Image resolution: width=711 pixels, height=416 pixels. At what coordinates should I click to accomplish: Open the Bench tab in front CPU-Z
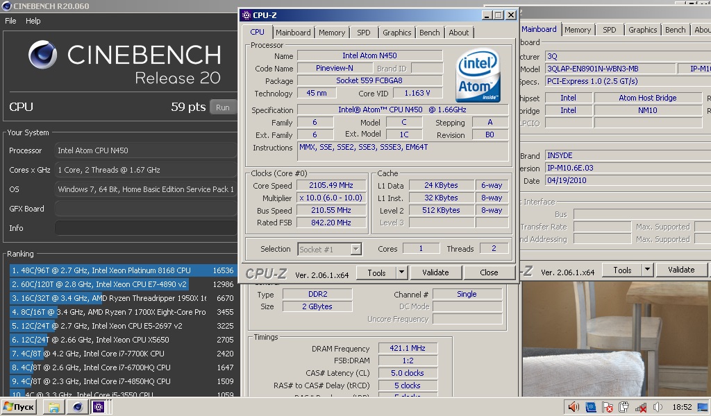tap(429, 33)
